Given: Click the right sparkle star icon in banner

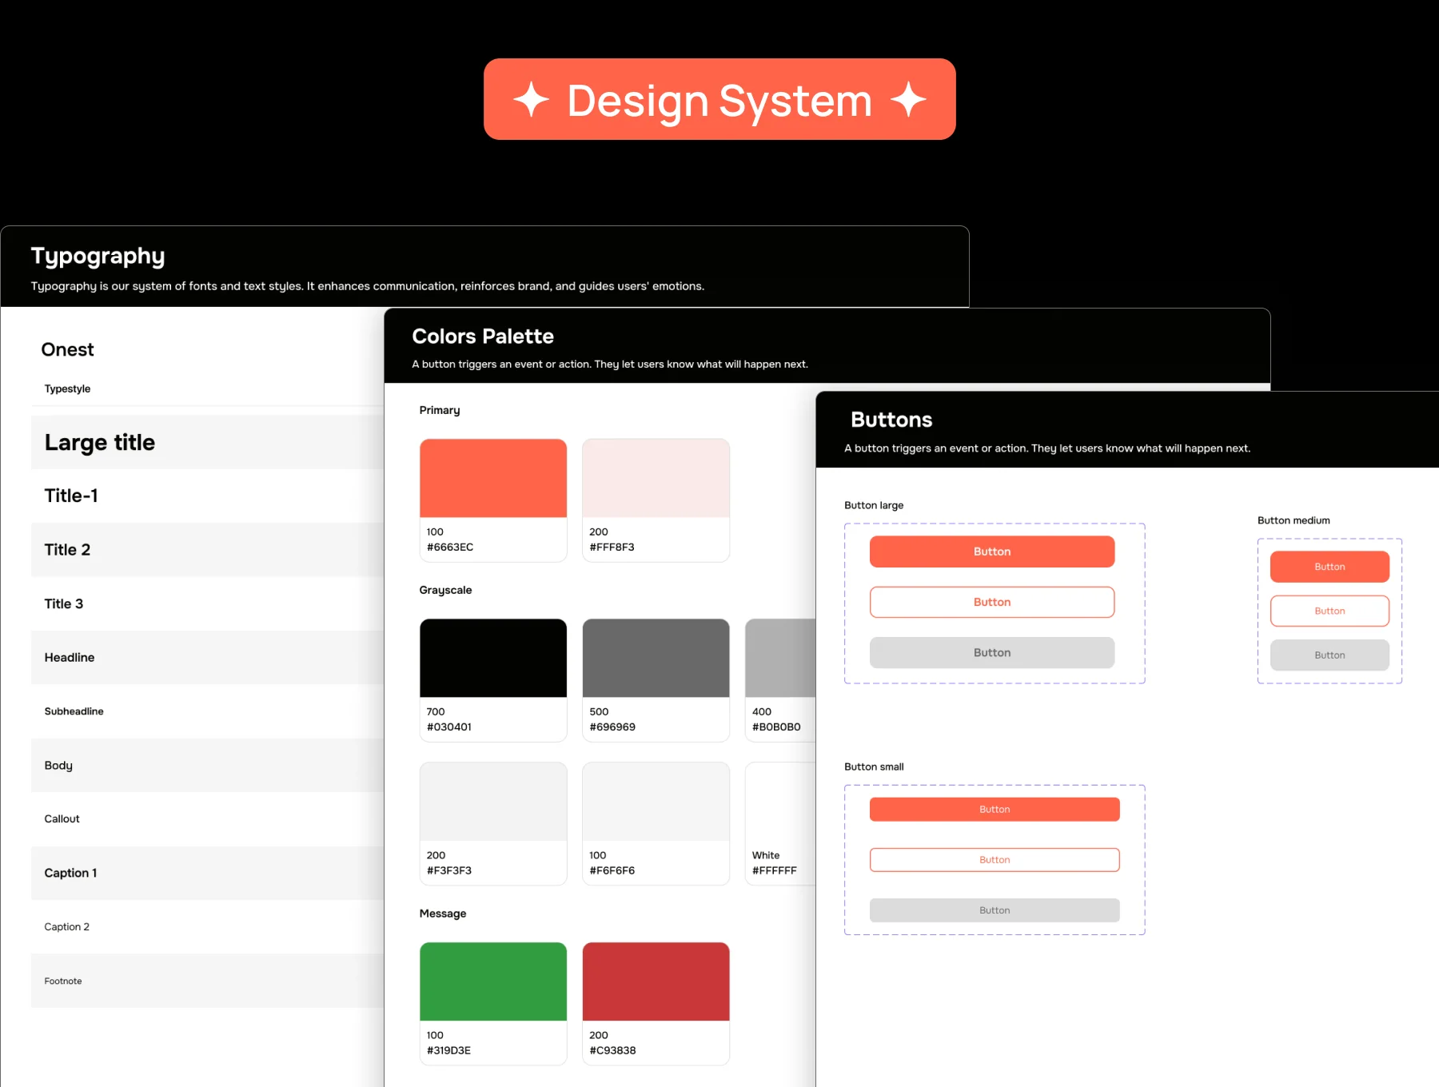Looking at the screenshot, I should [x=908, y=101].
